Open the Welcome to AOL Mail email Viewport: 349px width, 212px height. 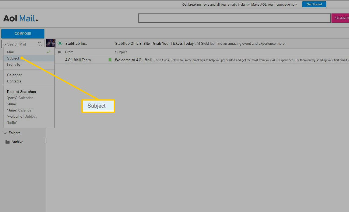click(x=133, y=60)
